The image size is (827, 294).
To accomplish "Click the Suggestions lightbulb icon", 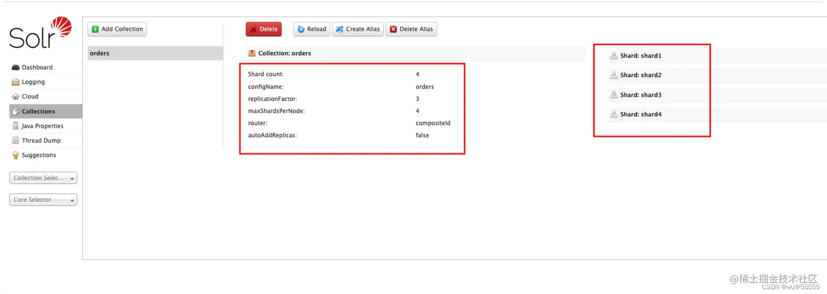I will pyautogui.click(x=15, y=155).
